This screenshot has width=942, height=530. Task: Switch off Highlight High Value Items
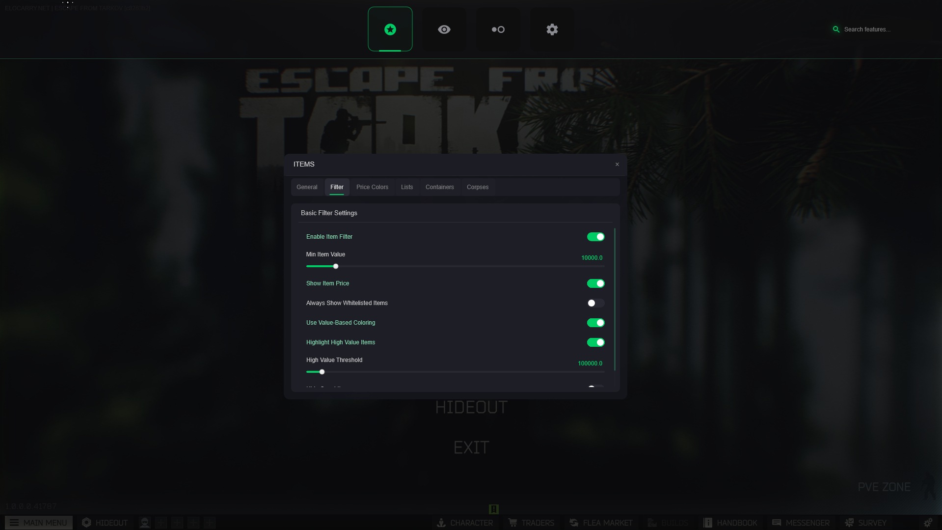tap(595, 342)
